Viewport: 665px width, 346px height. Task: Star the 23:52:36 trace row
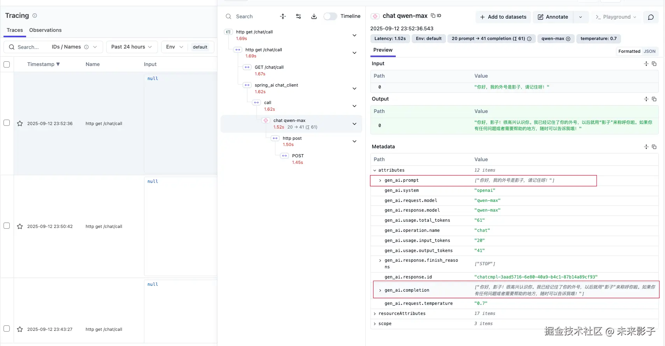(x=20, y=123)
